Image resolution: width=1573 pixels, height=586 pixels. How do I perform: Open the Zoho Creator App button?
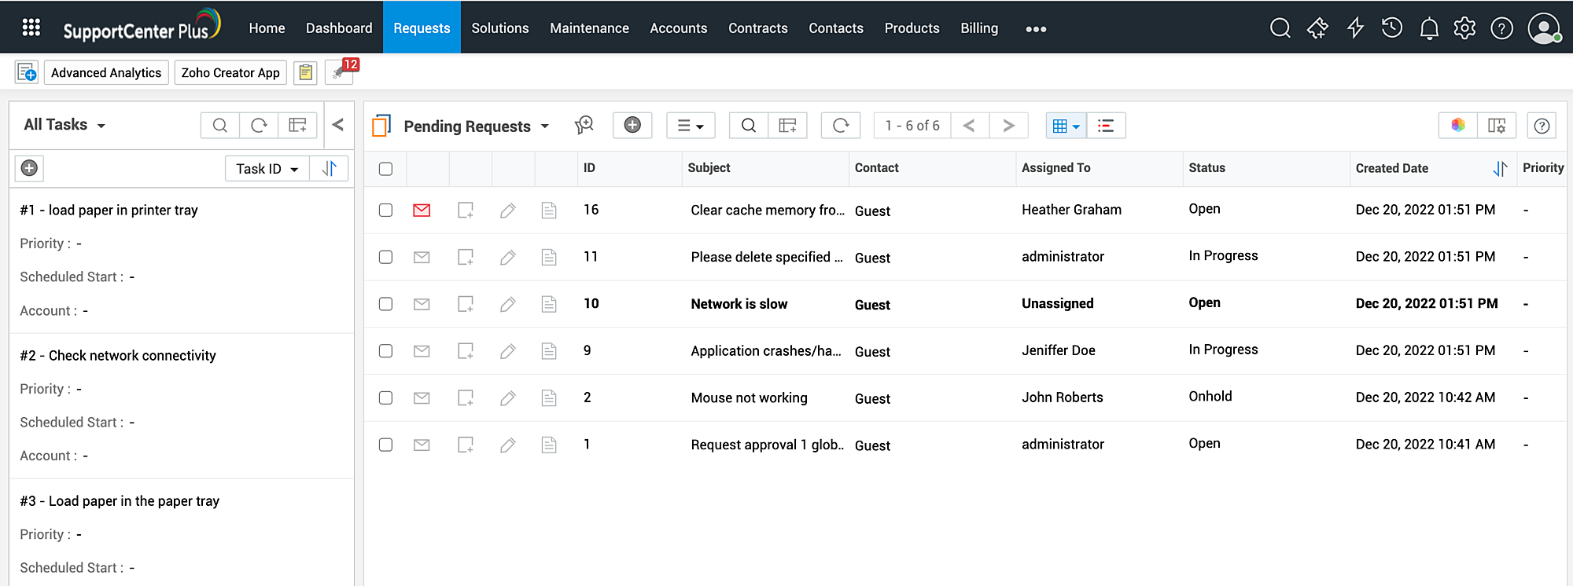coord(230,73)
